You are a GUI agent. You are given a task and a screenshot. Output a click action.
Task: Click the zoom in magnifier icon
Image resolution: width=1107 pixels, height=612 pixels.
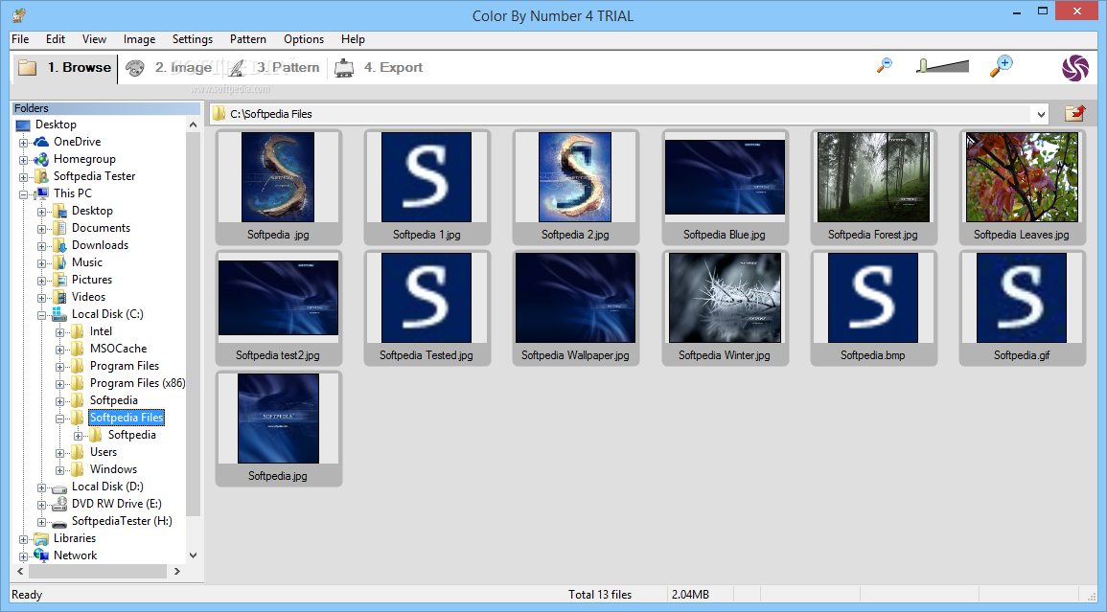1001,66
